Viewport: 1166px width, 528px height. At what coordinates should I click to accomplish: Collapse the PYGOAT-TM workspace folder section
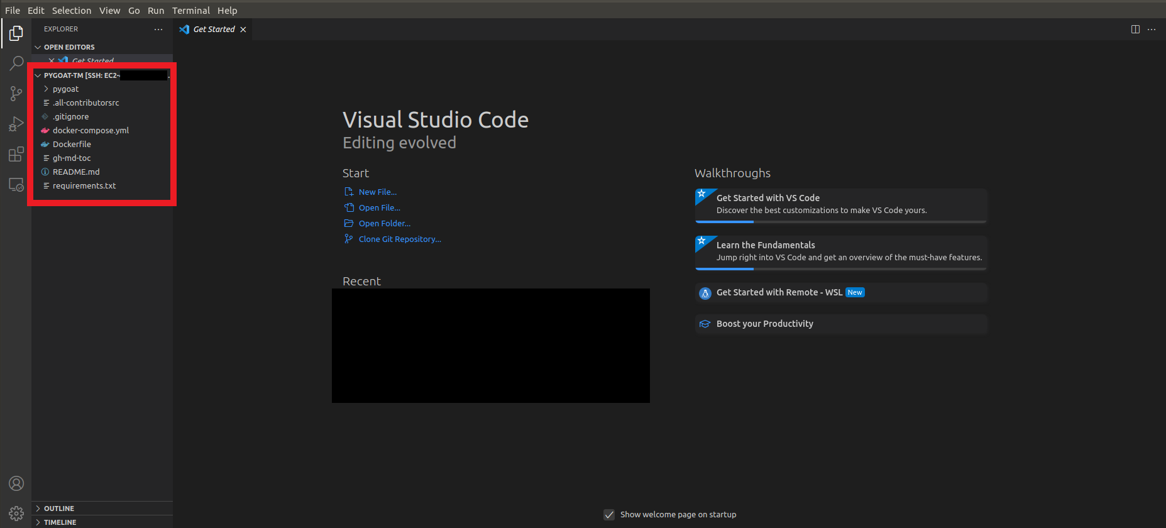(38, 75)
